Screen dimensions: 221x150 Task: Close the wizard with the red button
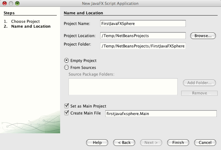click(x=5, y=3)
